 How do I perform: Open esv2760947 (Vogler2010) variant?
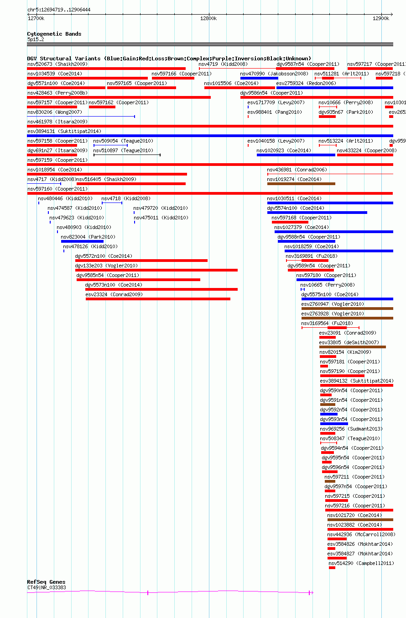coord(347,309)
